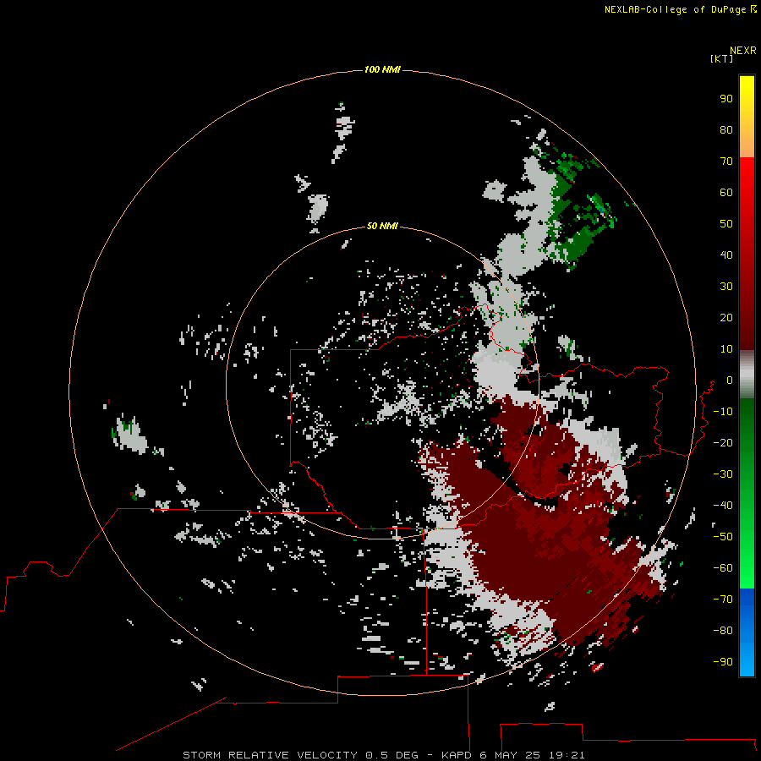Click the NEXLAB-College of DuPage watermark text
This screenshot has width=761, height=761.
click(x=680, y=9)
